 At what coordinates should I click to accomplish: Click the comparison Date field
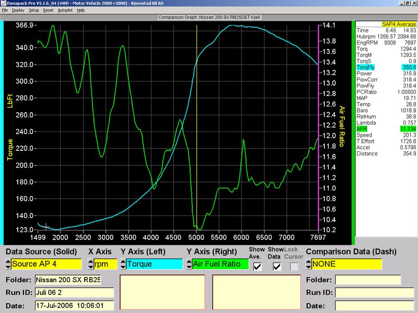tap(374, 305)
